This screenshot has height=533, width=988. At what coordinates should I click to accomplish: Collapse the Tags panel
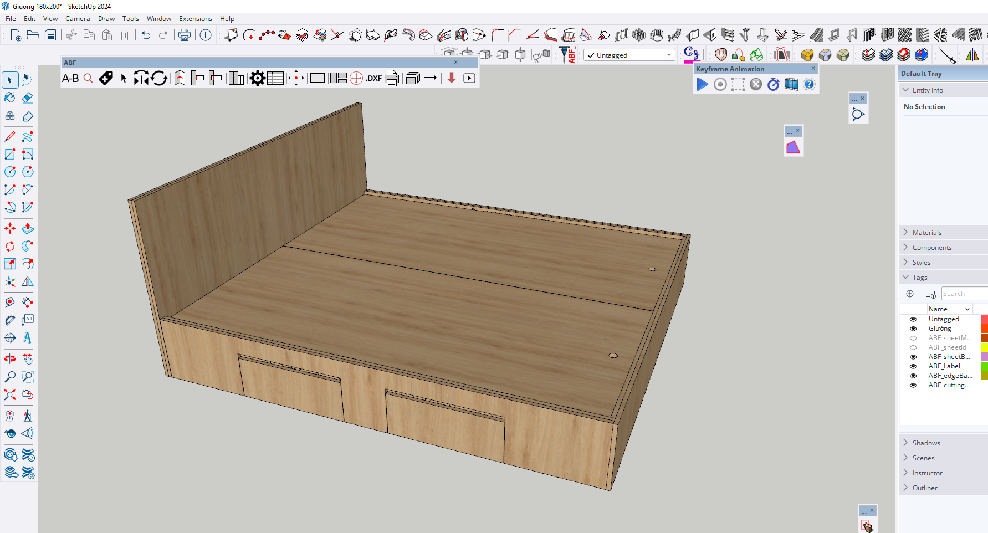coord(920,278)
